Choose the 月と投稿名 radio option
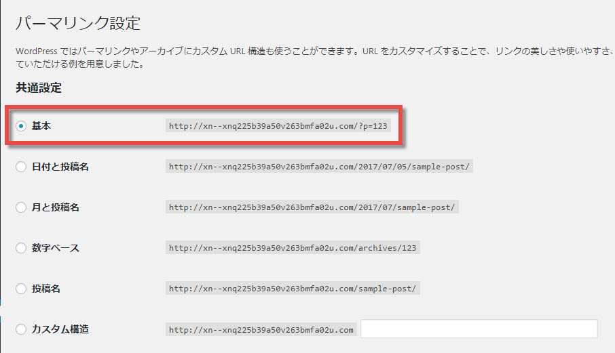Viewport: 615px width, 353px height. [x=21, y=207]
